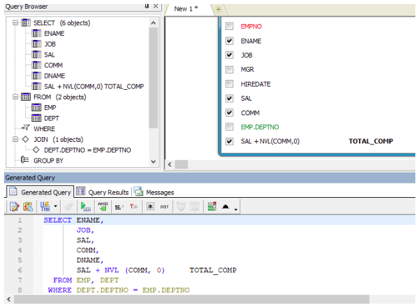The image size is (418, 307).
Task: Select ENAME under SELECT in tree
Action: [54, 33]
